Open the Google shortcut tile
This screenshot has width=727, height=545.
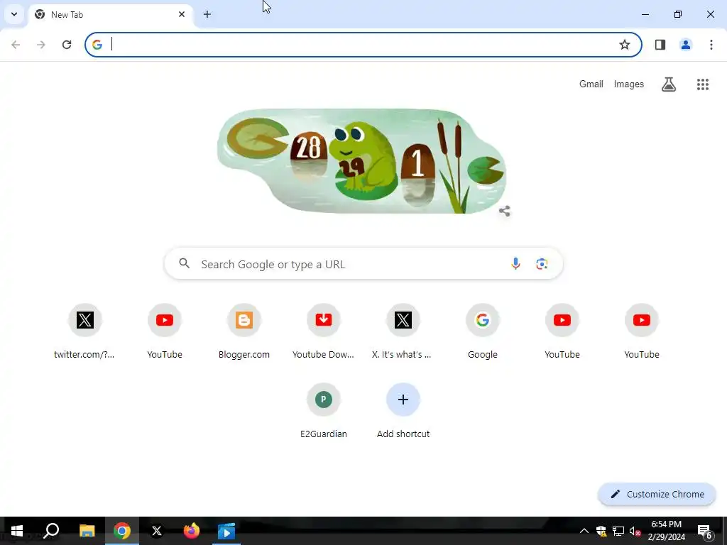(483, 332)
